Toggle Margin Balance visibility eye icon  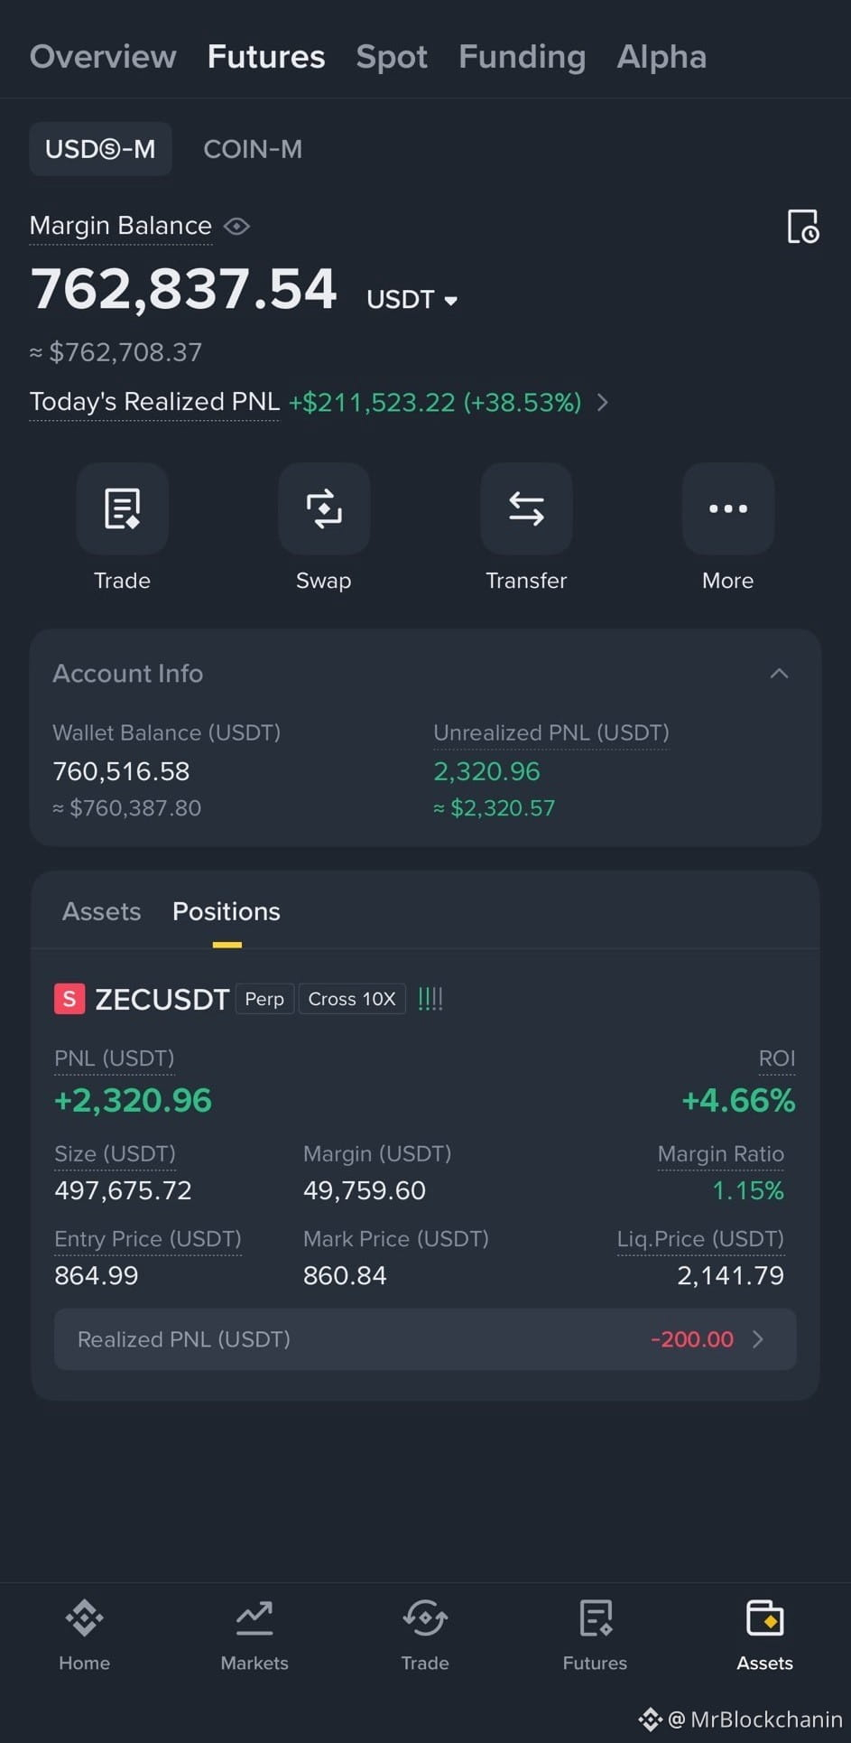(x=236, y=226)
